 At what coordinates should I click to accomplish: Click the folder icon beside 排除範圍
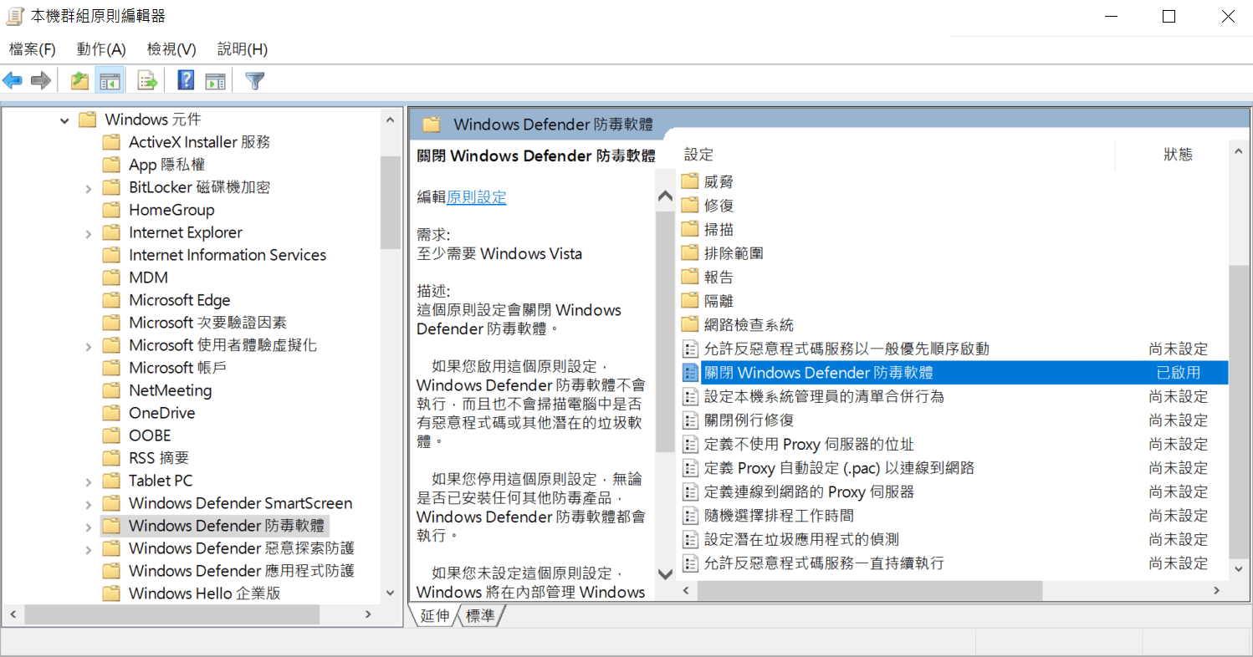pyautogui.click(x=690, y=253)
